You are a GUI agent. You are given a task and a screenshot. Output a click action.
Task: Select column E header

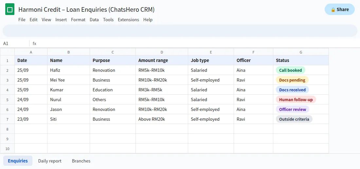pos(211,52)
